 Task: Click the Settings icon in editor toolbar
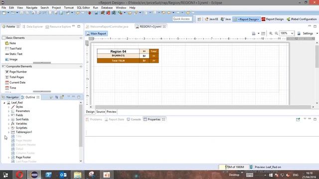click(x=299, y=33)
